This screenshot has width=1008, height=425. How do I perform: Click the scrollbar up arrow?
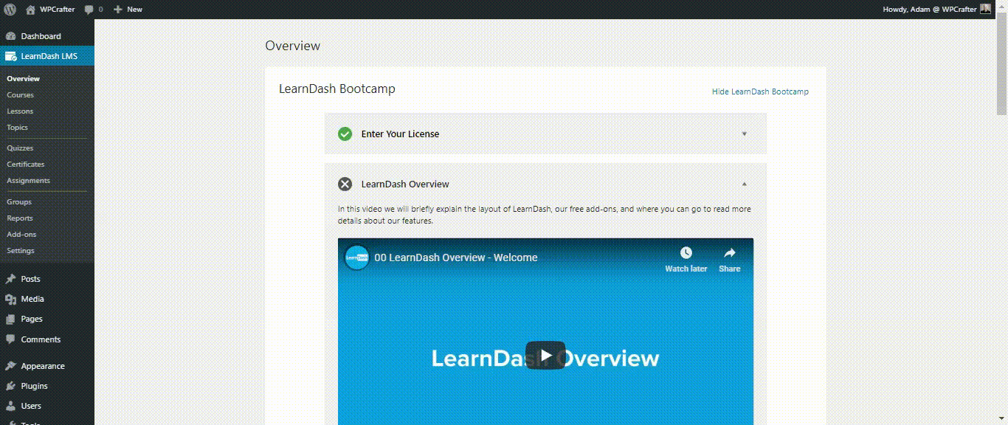(x=1001, y=6)
